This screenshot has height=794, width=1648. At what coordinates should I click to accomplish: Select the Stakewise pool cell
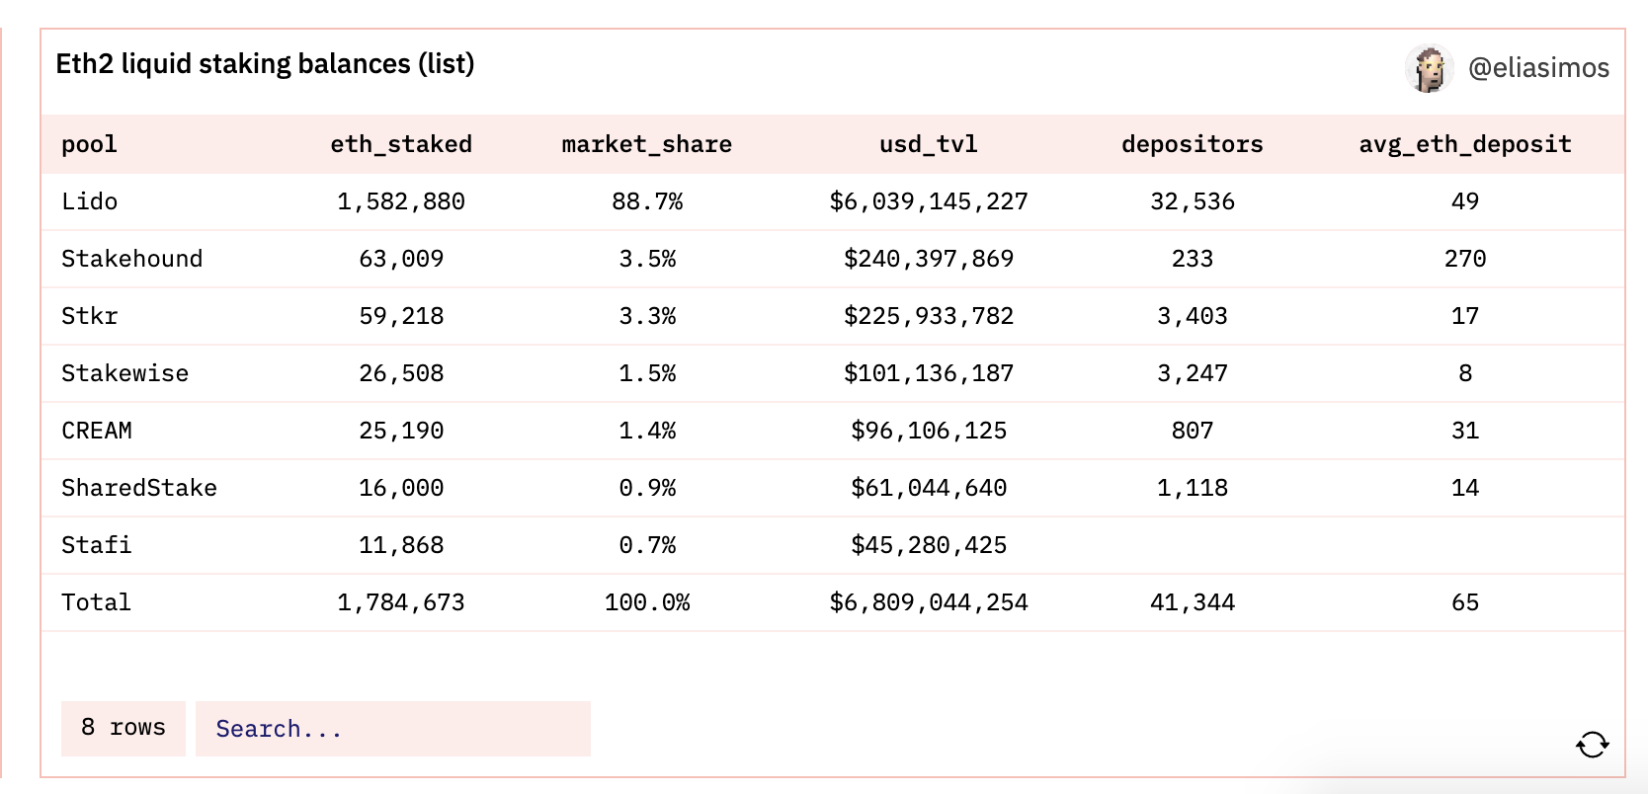pyautogui.click(x=124, y=373)
